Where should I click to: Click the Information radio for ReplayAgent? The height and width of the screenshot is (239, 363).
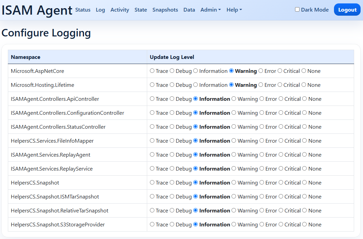(196, 155)
